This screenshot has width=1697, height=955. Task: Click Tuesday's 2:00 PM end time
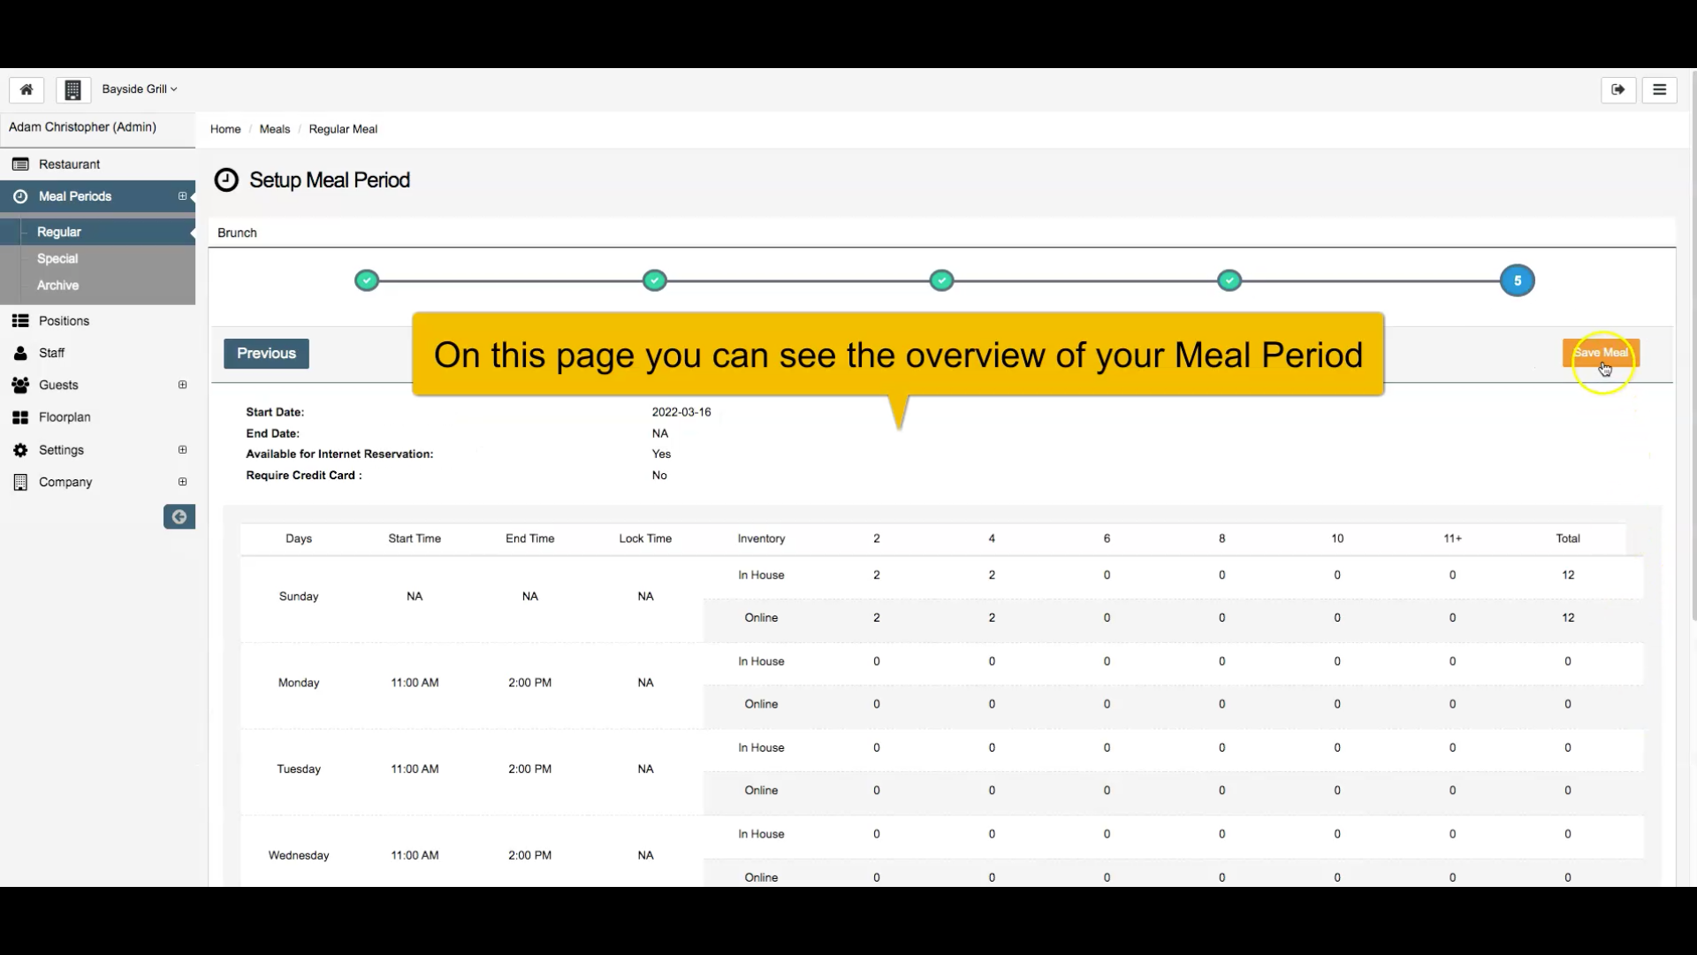tap(530, 769)
